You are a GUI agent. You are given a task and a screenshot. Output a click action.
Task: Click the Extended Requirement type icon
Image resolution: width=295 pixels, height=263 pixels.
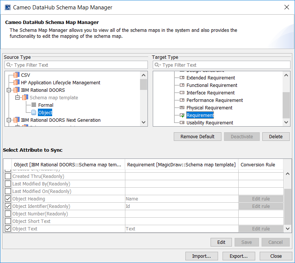coord(182,78)
